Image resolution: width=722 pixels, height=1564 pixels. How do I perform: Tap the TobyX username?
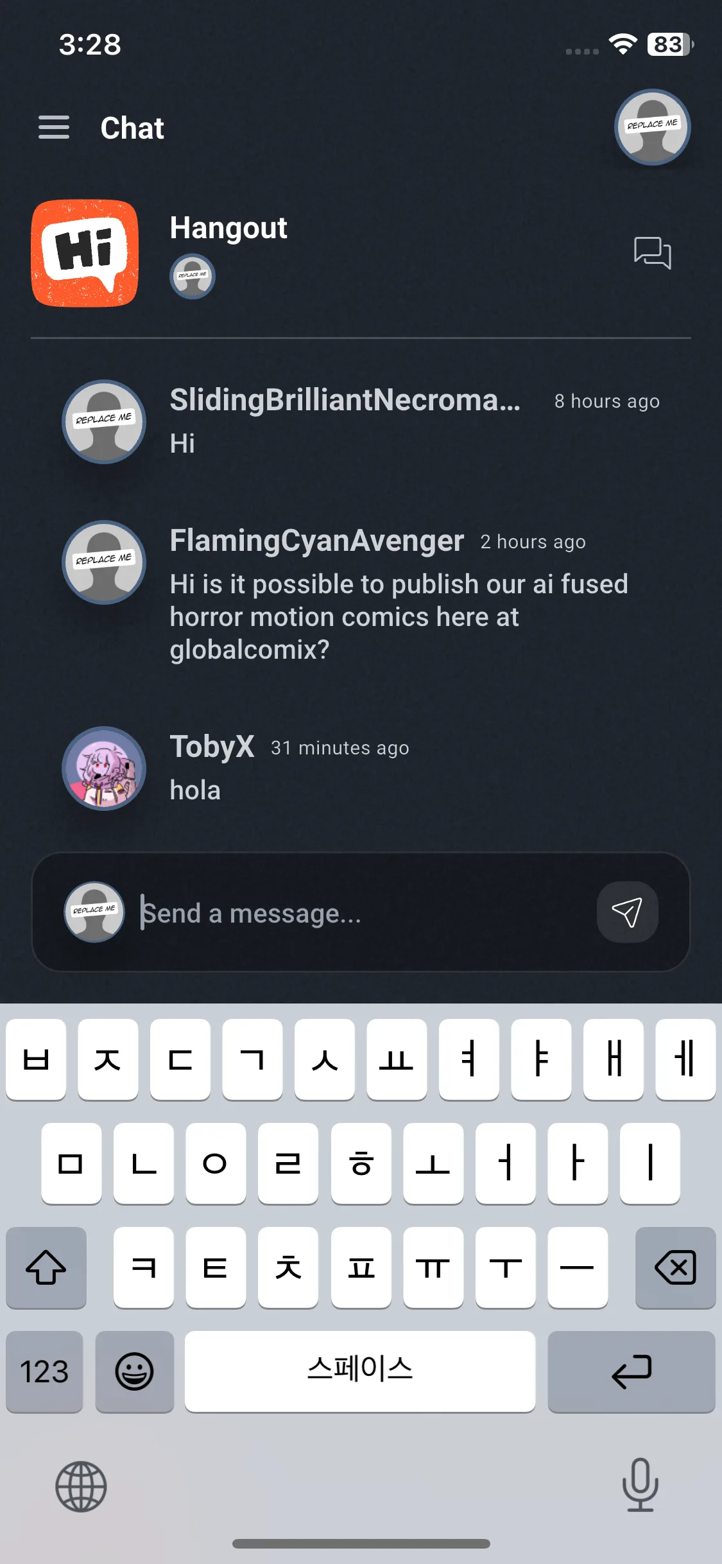tap(212, 747)
